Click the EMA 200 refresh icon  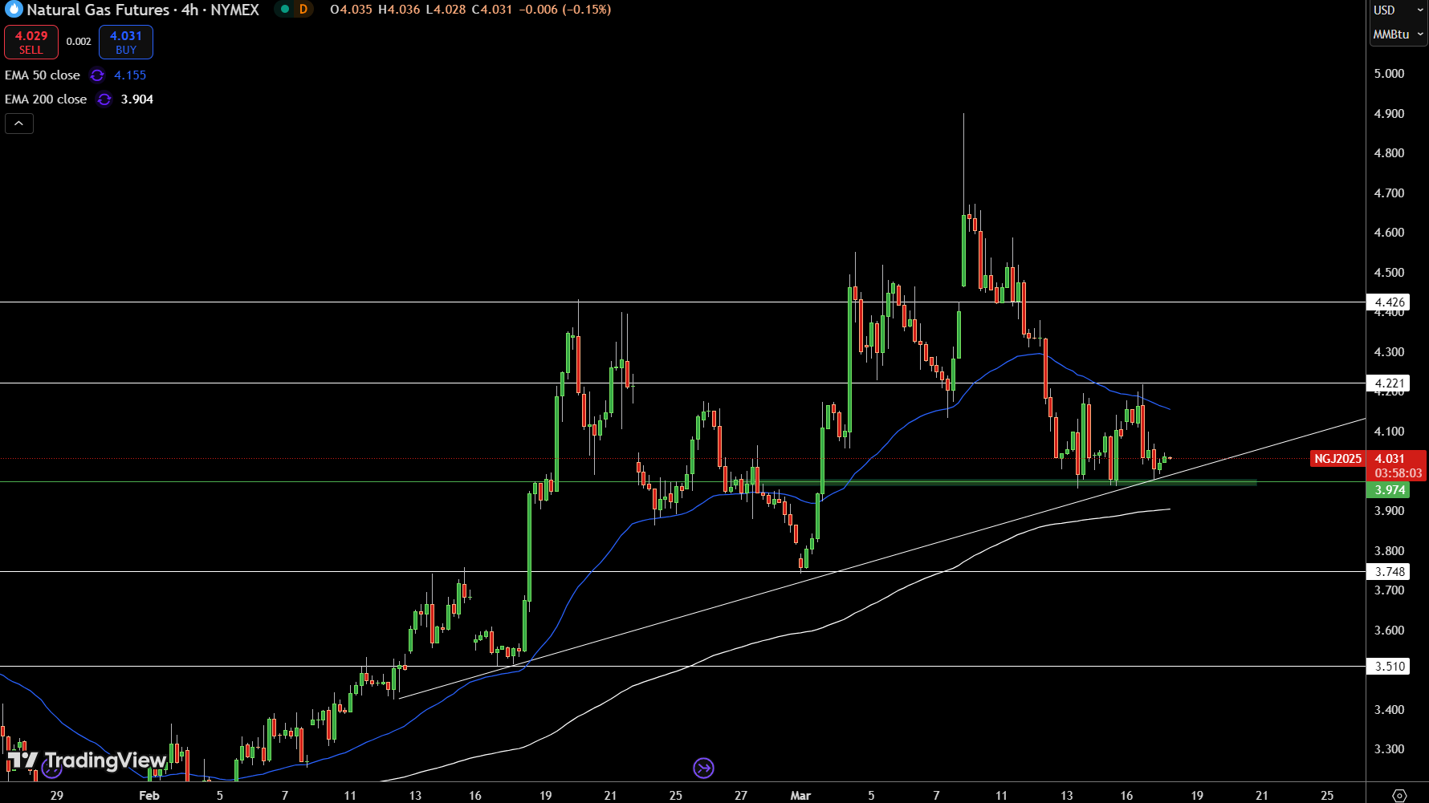coord(104,99)
